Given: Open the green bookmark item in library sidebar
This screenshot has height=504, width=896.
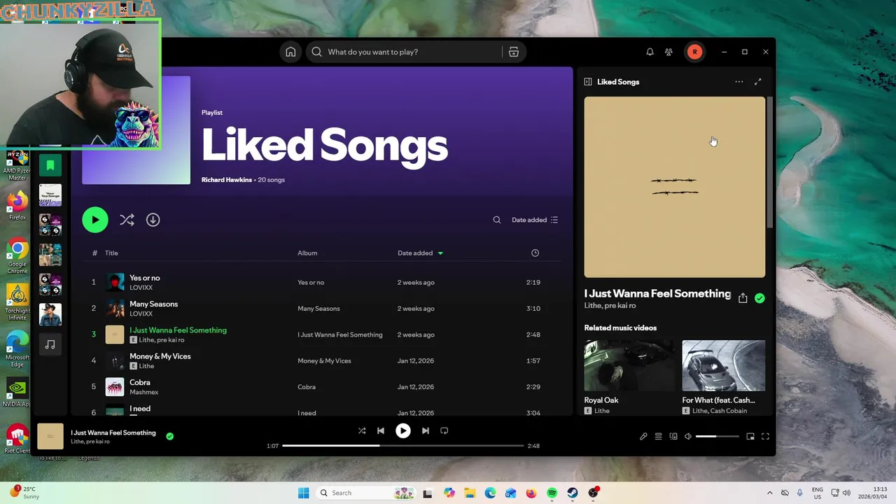Looking at the screenshot, I should 50,165.
